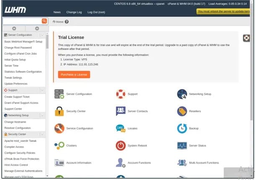Click the Home breadcrumb text
The width and height of the screenshot is (255, 180).
coord(59,22)
